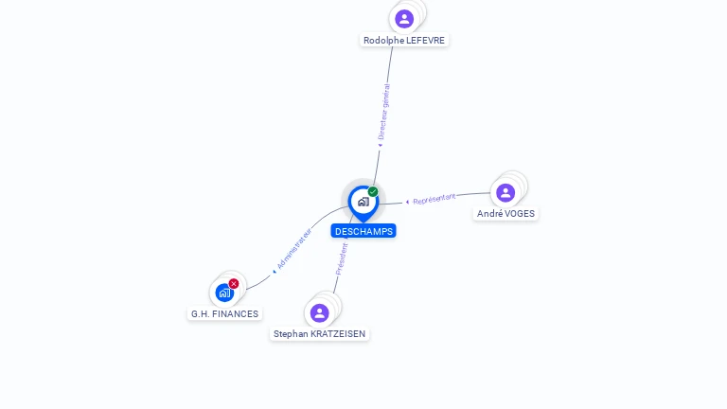Select the Président relationship label
This screenshot has height=409, width=727.
(342, 258)
